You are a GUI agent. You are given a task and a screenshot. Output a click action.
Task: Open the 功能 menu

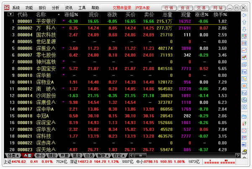[x=29, y=8]
